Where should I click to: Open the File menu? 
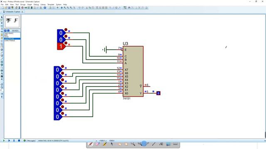click(2, 5)
